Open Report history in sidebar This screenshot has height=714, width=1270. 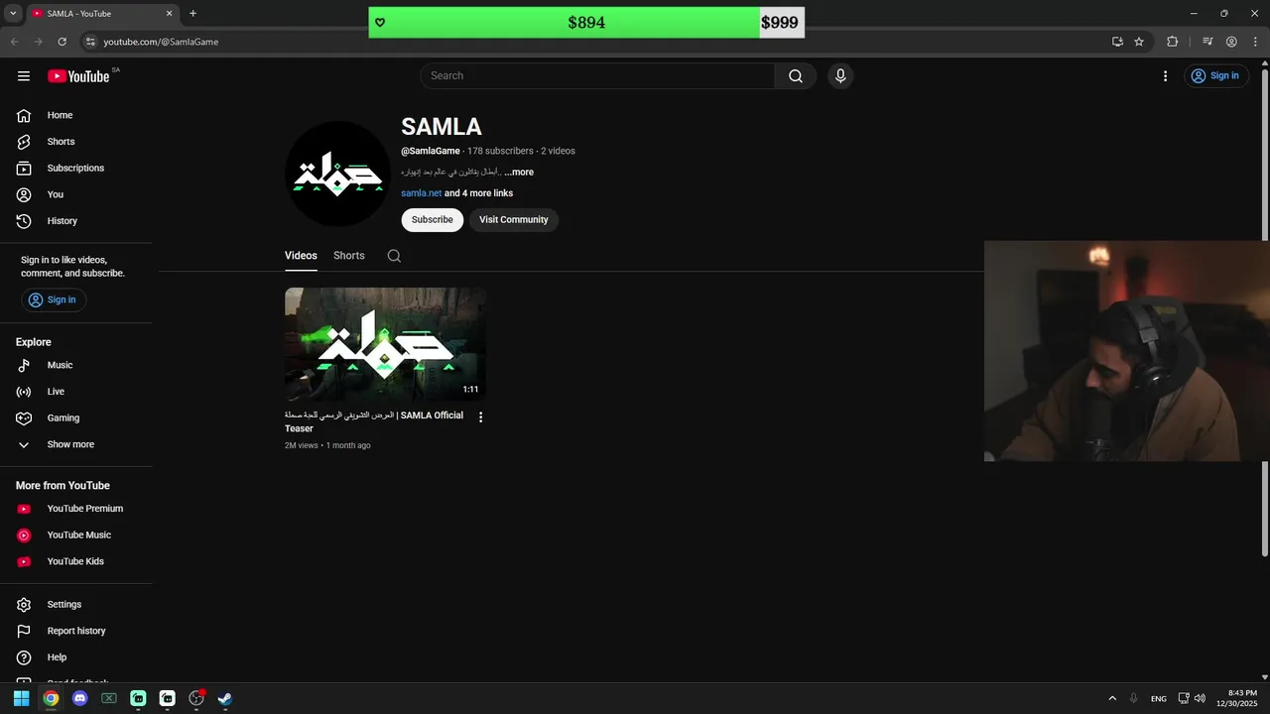point(76,631)
